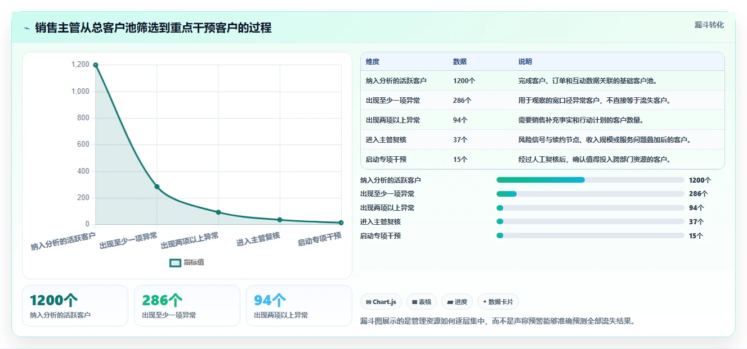Click the 37个 value beside progress bar
Screen dimensions: 747x349
point(696,222)
